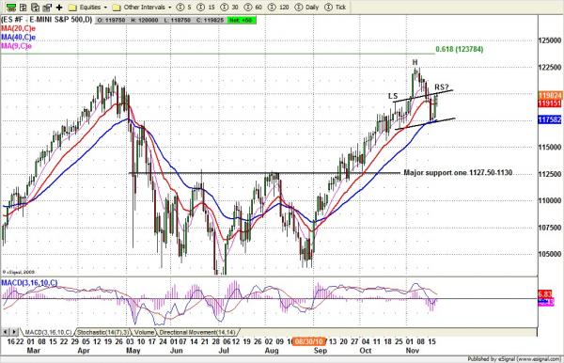Image resolution: width=564 pixels, height=363 pixels.
Task: Click the 112500 price axis label
Action: pyautogui.click(x=550, y=174)
